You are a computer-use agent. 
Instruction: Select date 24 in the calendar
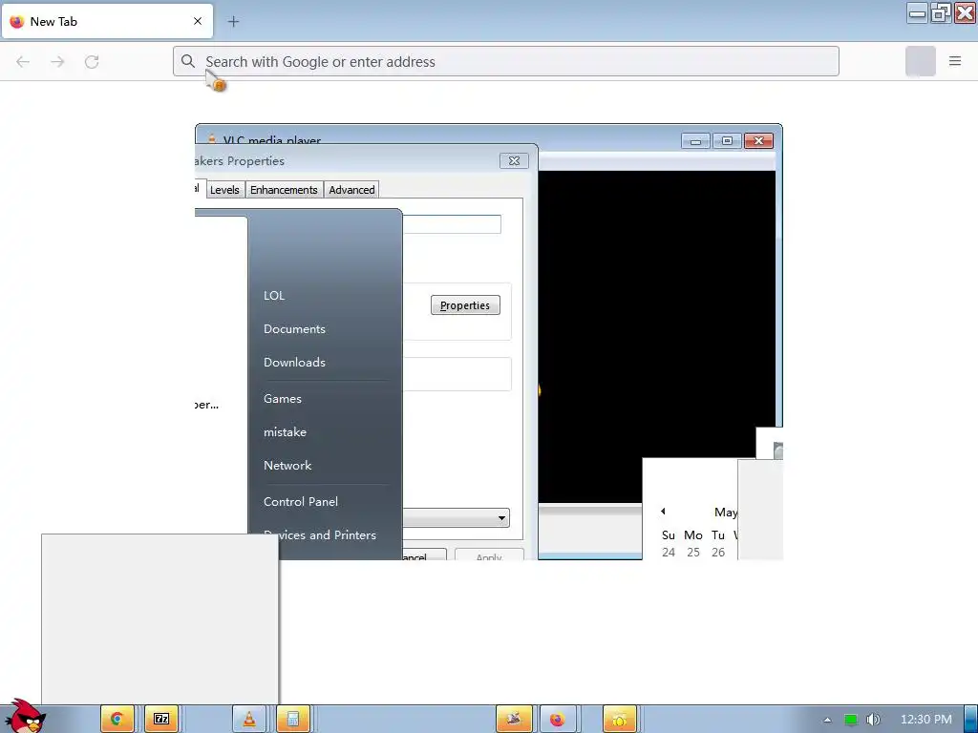[669, 553]
